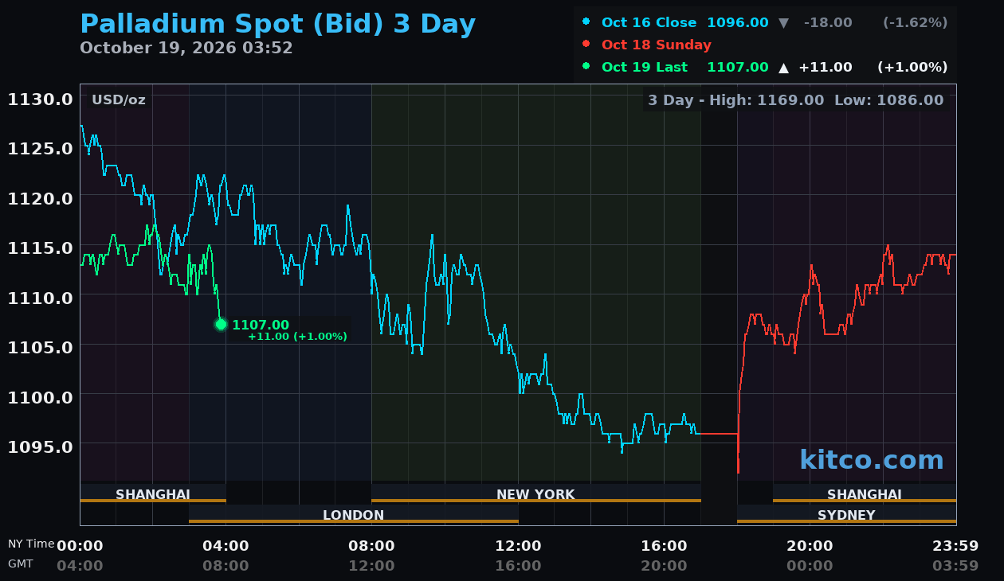Click the "+11.00 (+1.00%)" callout under price
Screen dimensions: 1004x581
(x=297, y=337)
